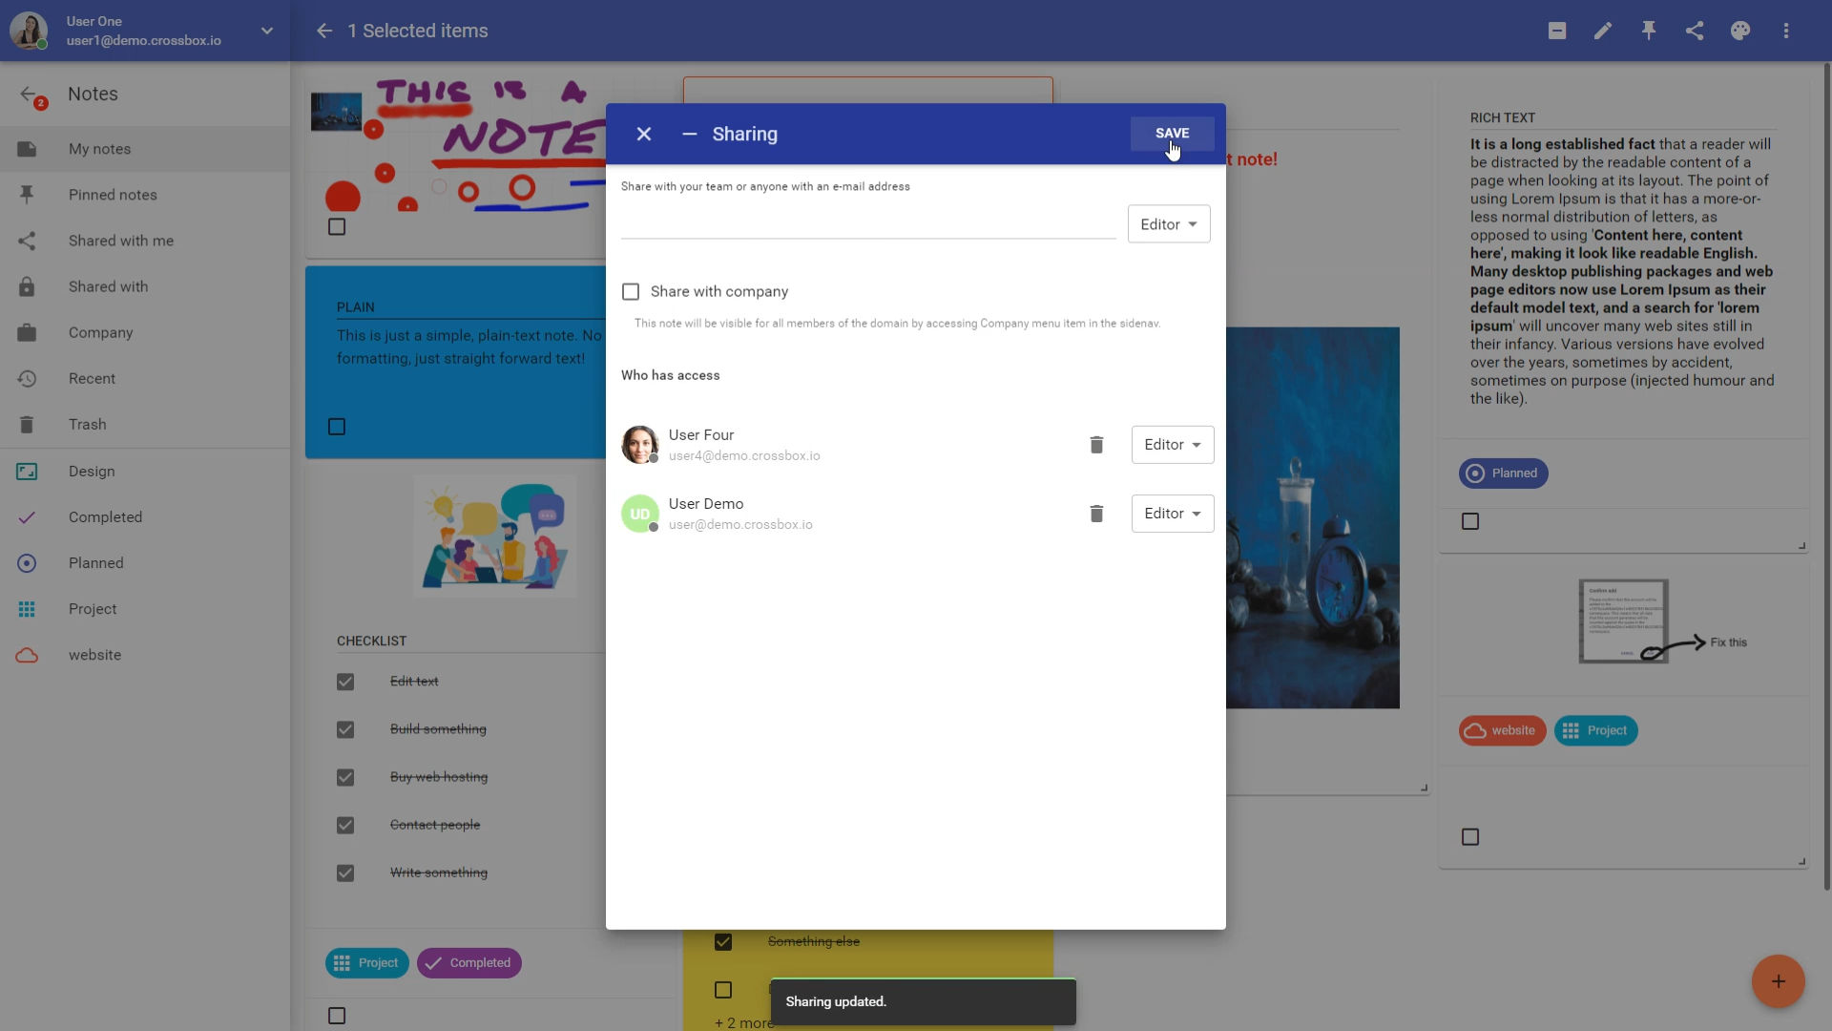
Task: Click the Completed tag chip on checklist note
Action: [x=468, y=963]
